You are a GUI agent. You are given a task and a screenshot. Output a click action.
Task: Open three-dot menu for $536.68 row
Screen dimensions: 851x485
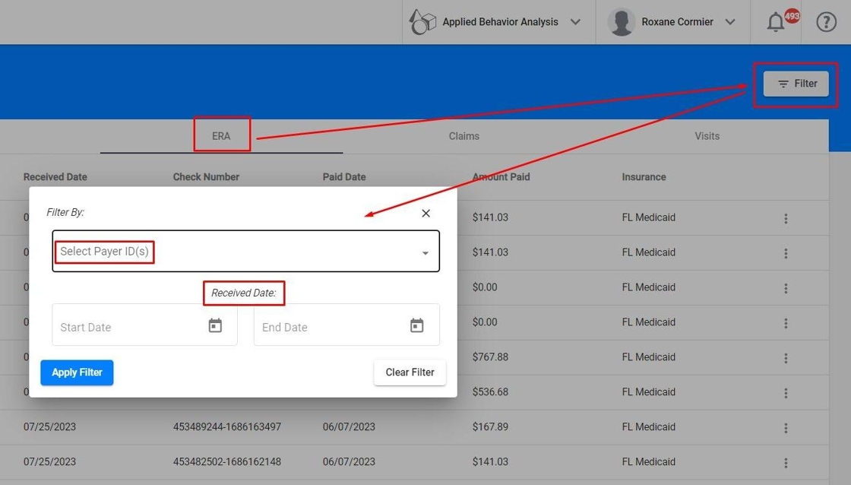[786, 393]
